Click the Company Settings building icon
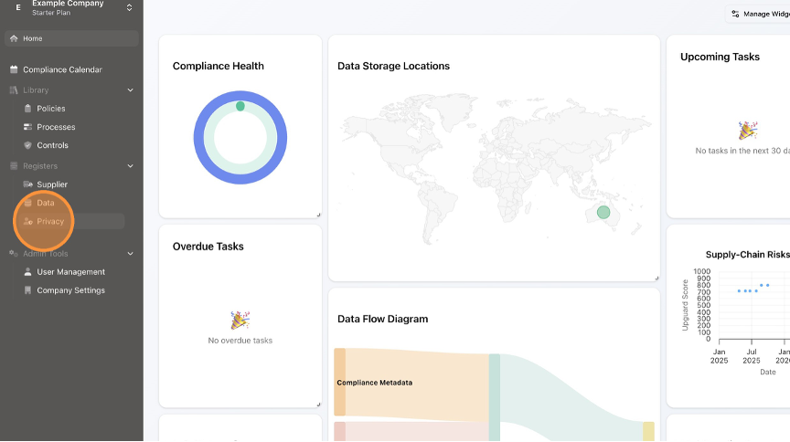Image resolution: width=790 pixels, height=442 pixels. click(27, 290)
